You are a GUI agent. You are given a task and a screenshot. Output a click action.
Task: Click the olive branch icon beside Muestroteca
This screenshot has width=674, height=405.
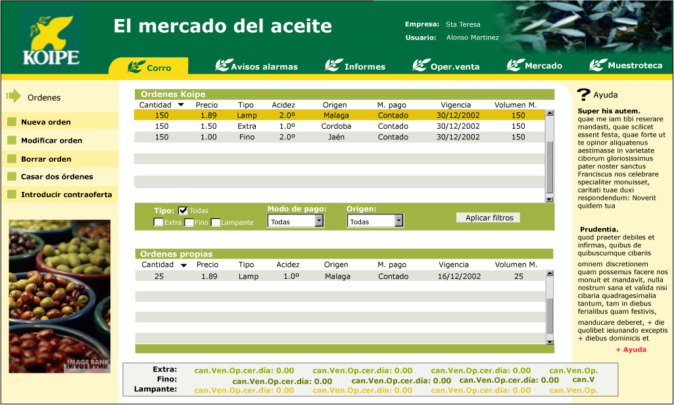click(x=598, y=65)
